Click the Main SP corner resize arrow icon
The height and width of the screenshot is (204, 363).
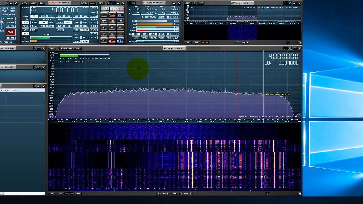point(299,194)
